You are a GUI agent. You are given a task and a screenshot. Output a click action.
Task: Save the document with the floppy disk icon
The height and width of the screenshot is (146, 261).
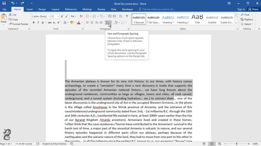pyautogui.click(x=4, y=3)
